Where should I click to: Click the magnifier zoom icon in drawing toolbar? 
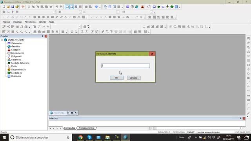(x=150, y=17)
